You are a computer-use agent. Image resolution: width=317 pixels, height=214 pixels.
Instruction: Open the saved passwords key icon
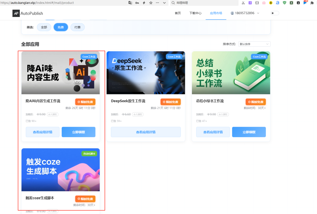pos(137,3)
